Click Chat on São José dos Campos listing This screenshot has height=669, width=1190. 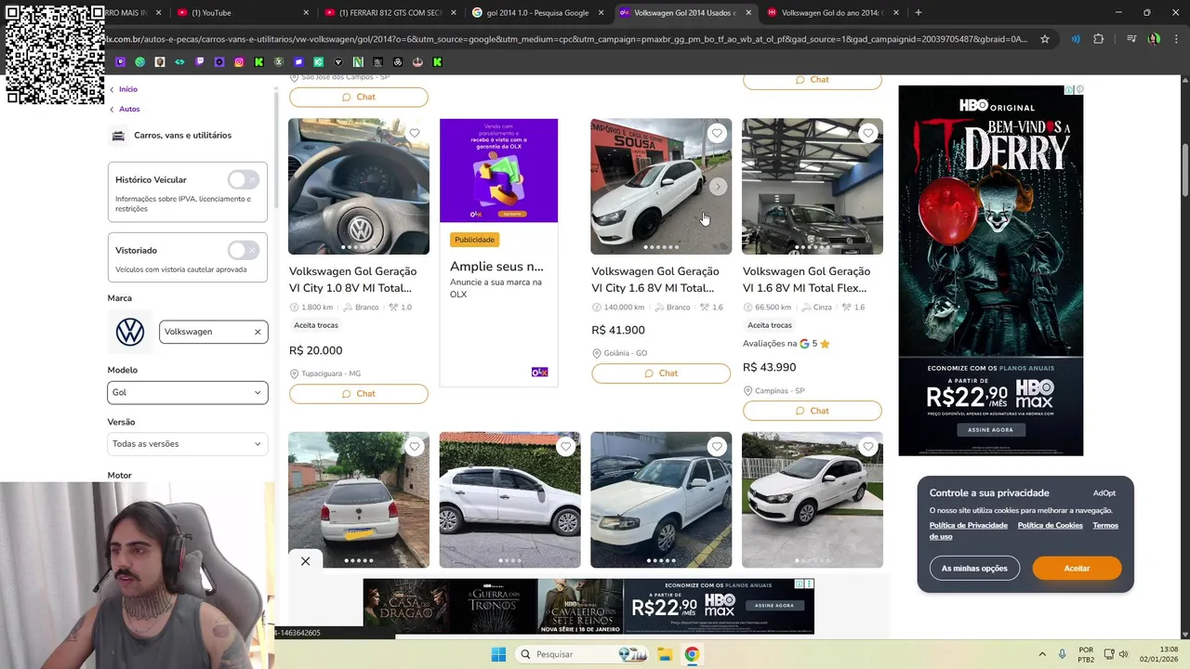coord(359,97)
